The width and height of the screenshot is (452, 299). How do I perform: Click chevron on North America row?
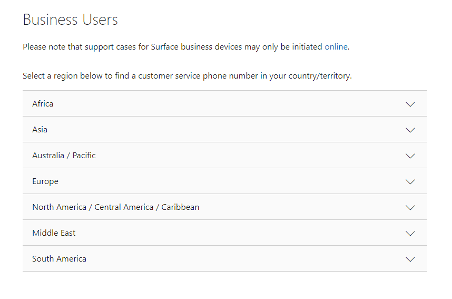pos(410,207)
